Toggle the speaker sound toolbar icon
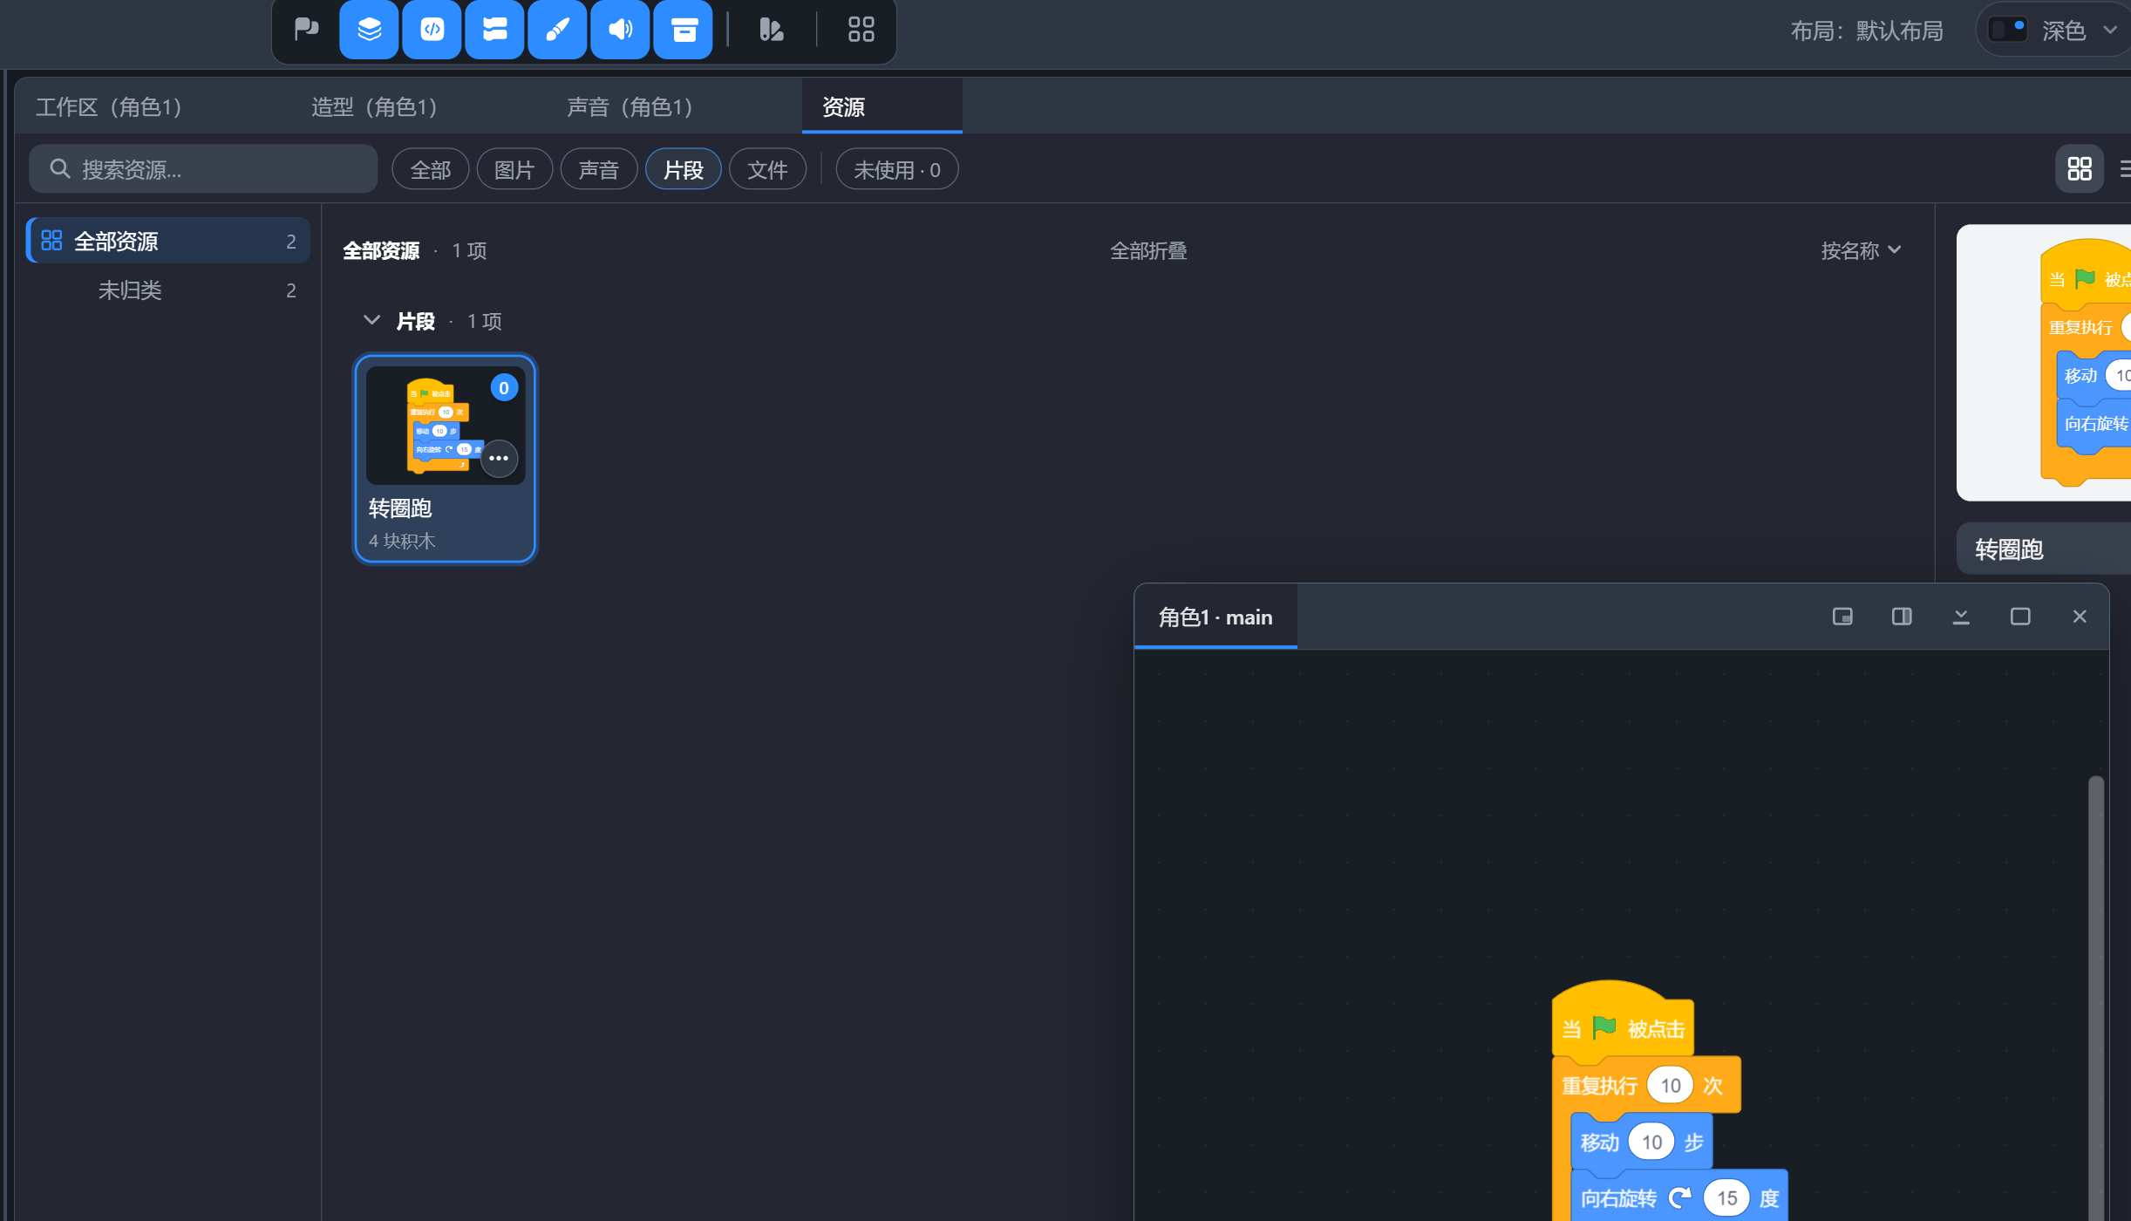Screen dimensions: 2131x1221 point(620,30)
